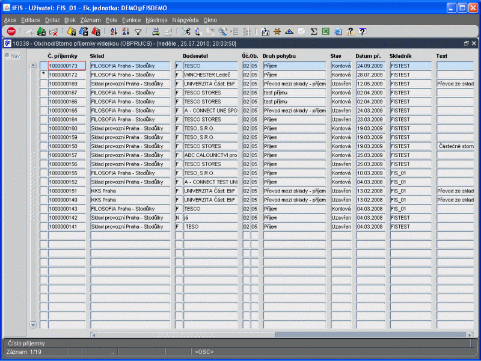
Task: Click date cell in row 1000000172
Action: click(370, 75)
